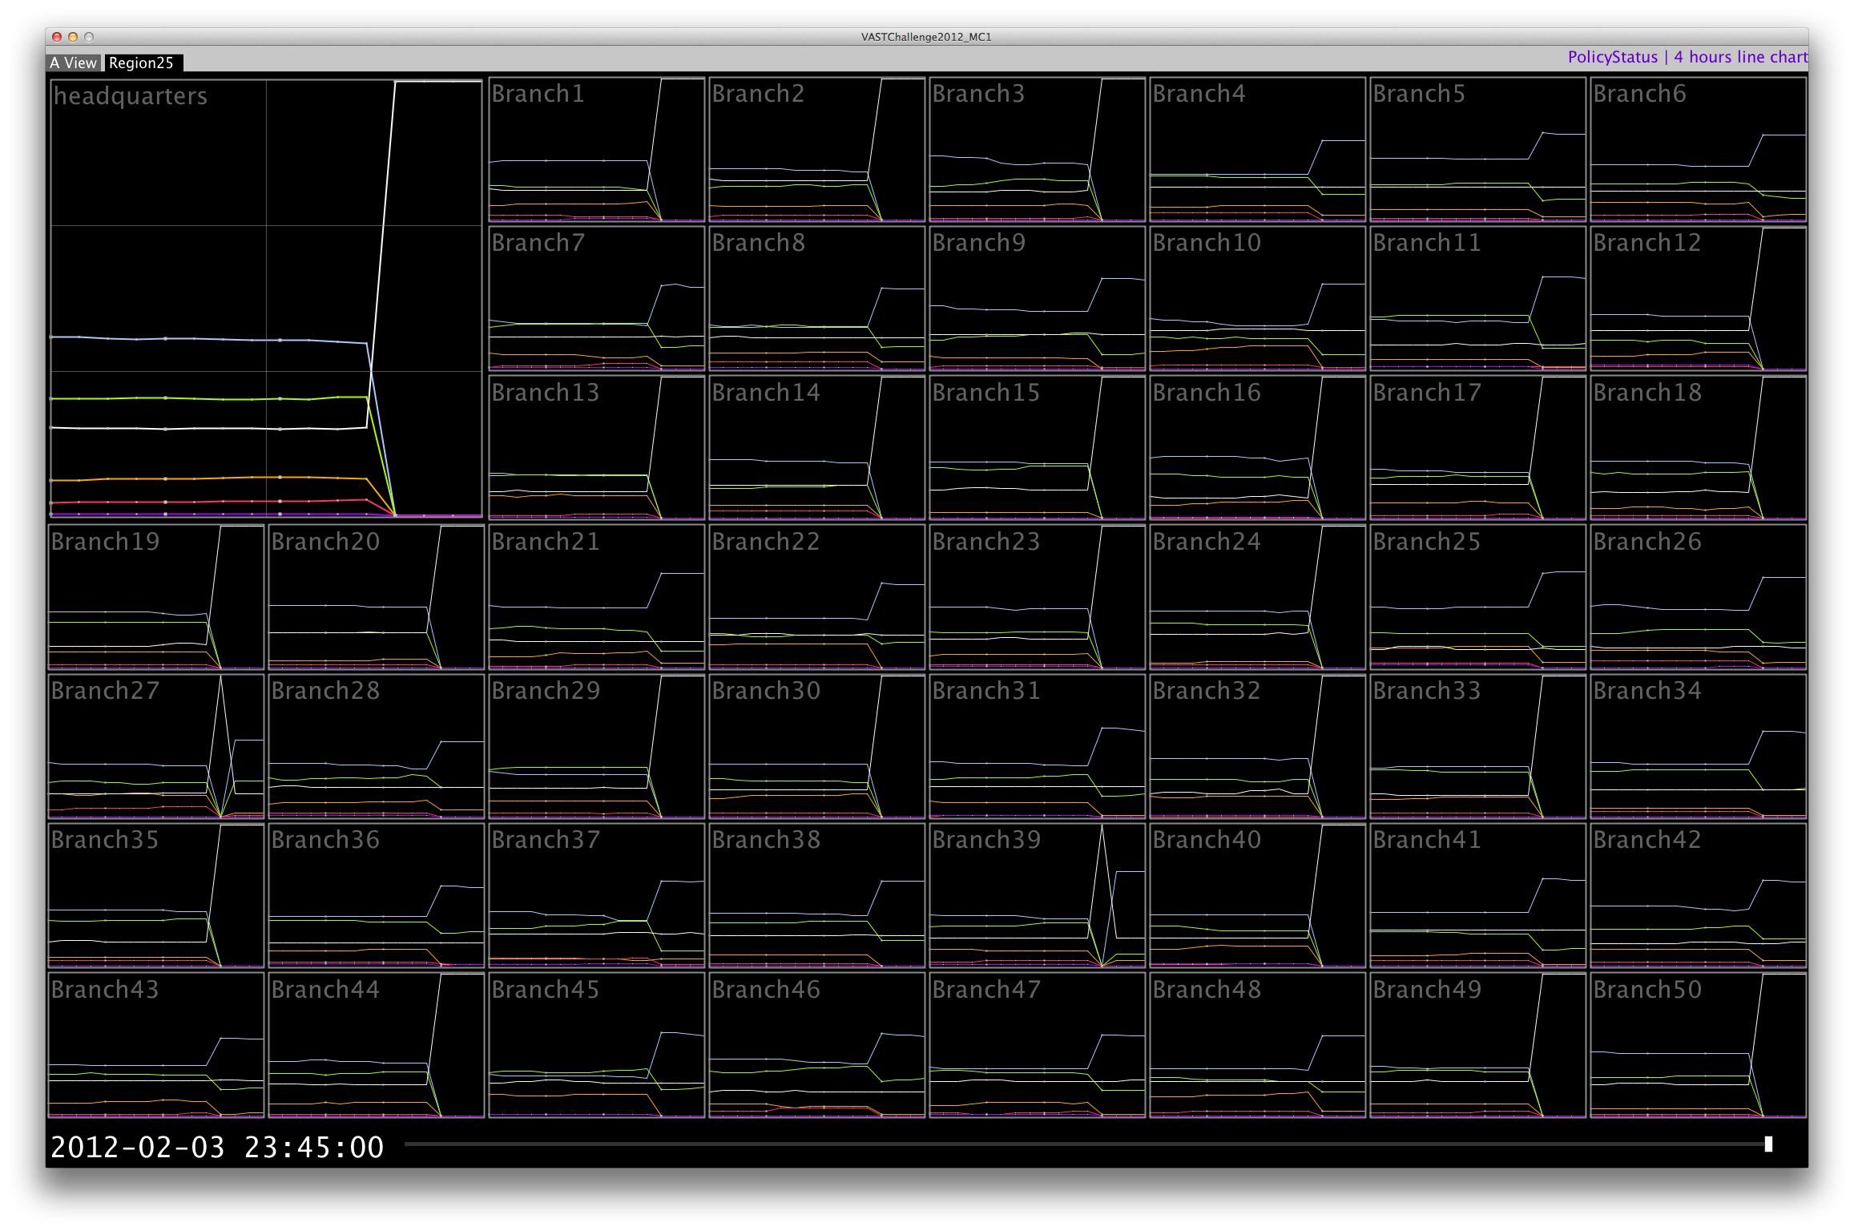Pick the Branch41 tile
This screenshot has width=1854, height=1231.
coord(1478,895)
